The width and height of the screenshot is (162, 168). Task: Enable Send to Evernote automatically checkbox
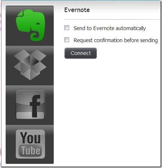(x=67, y=28)
